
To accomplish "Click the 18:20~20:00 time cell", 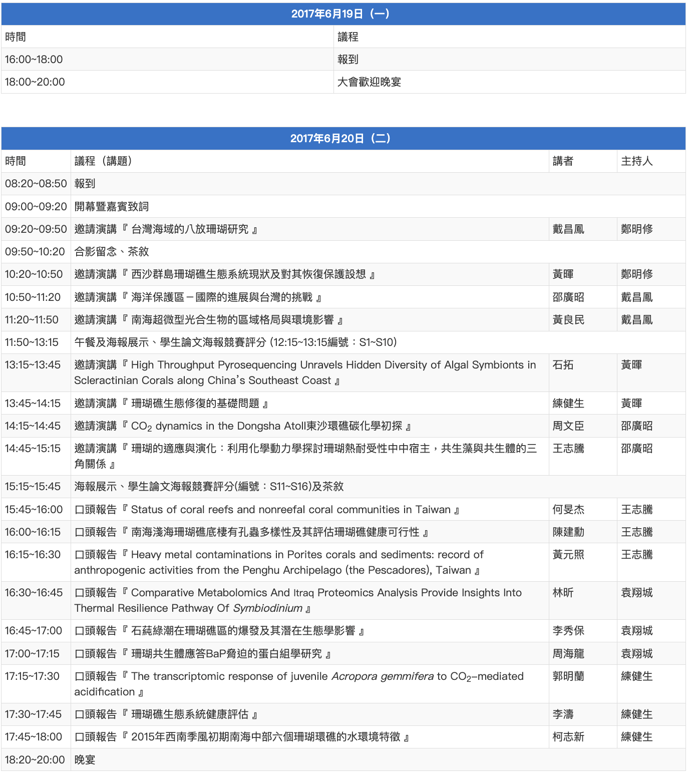I will point(35,760).
